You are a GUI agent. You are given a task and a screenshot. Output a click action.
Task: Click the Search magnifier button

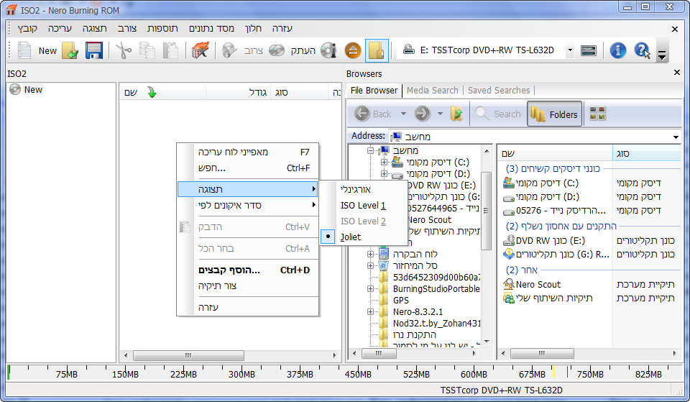point(498,114)
